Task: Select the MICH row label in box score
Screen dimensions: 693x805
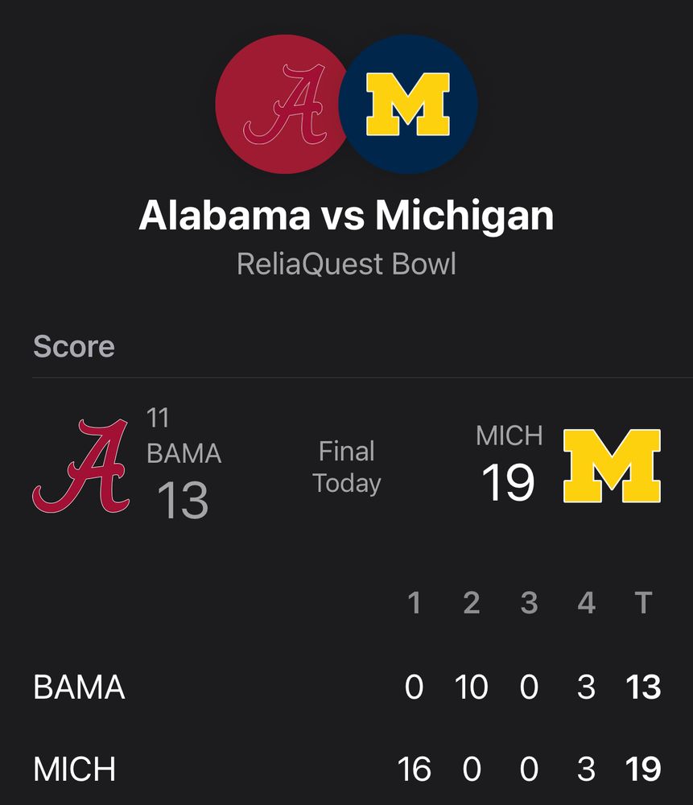Action: (74, 769)
